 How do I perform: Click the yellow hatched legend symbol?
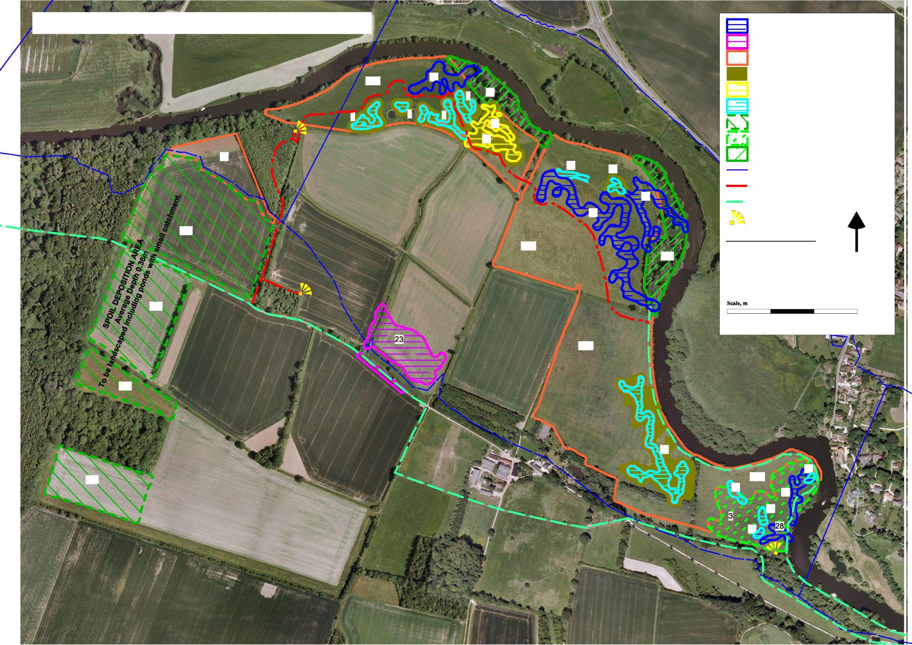pyautogui.click(x=737, y=90)
